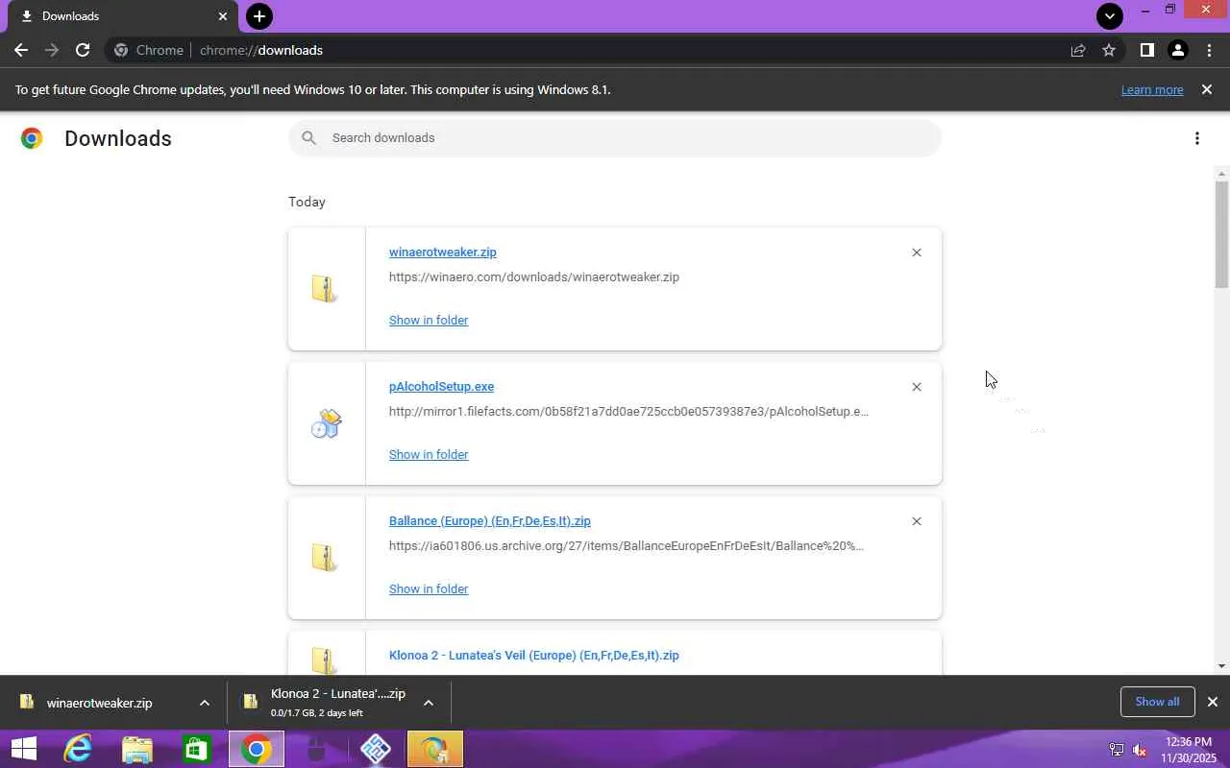Open File Explorer from the taskbar
This screenshot has height=768, width=1230.
137,749
